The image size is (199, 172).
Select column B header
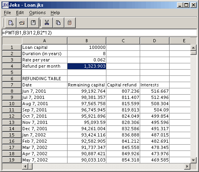[87, 41]
